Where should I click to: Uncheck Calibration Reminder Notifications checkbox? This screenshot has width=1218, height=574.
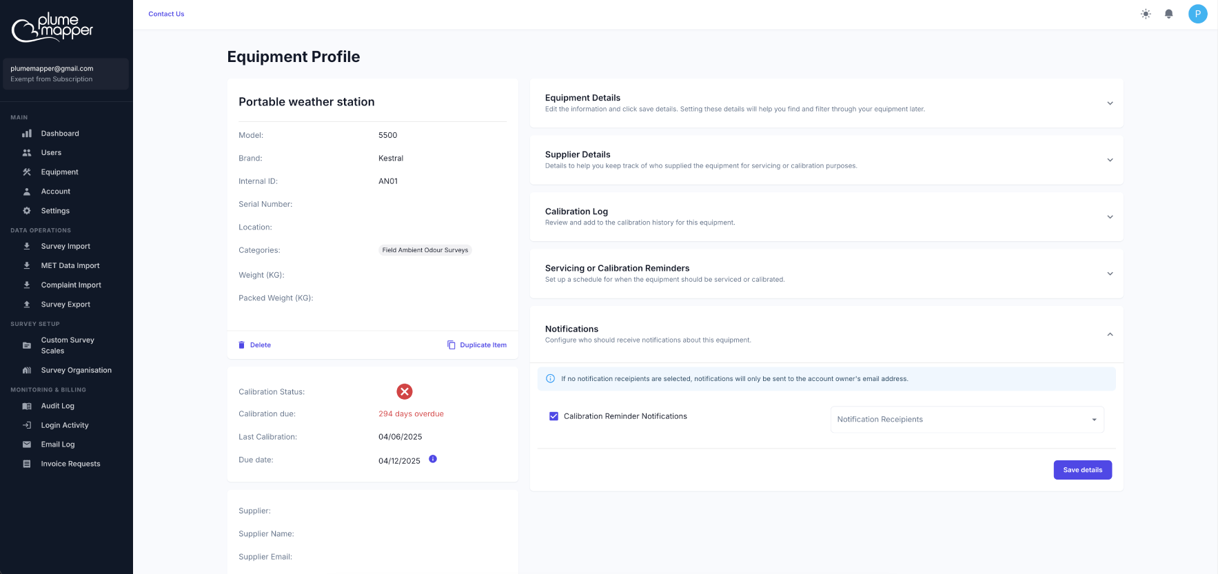[x=554, y=416]
